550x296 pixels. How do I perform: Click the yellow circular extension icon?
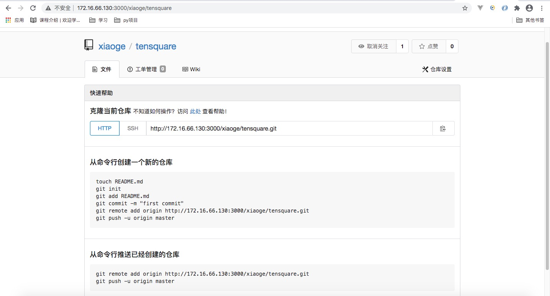[x=493, y=8]
